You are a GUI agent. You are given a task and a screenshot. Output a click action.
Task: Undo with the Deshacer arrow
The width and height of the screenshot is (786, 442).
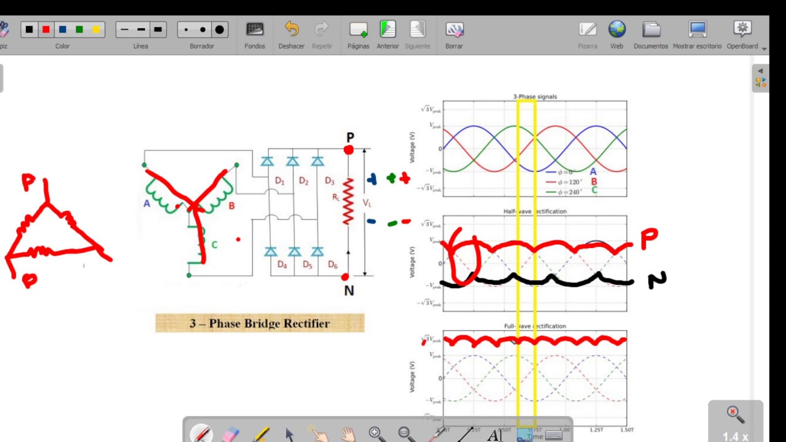pos(292,35)
